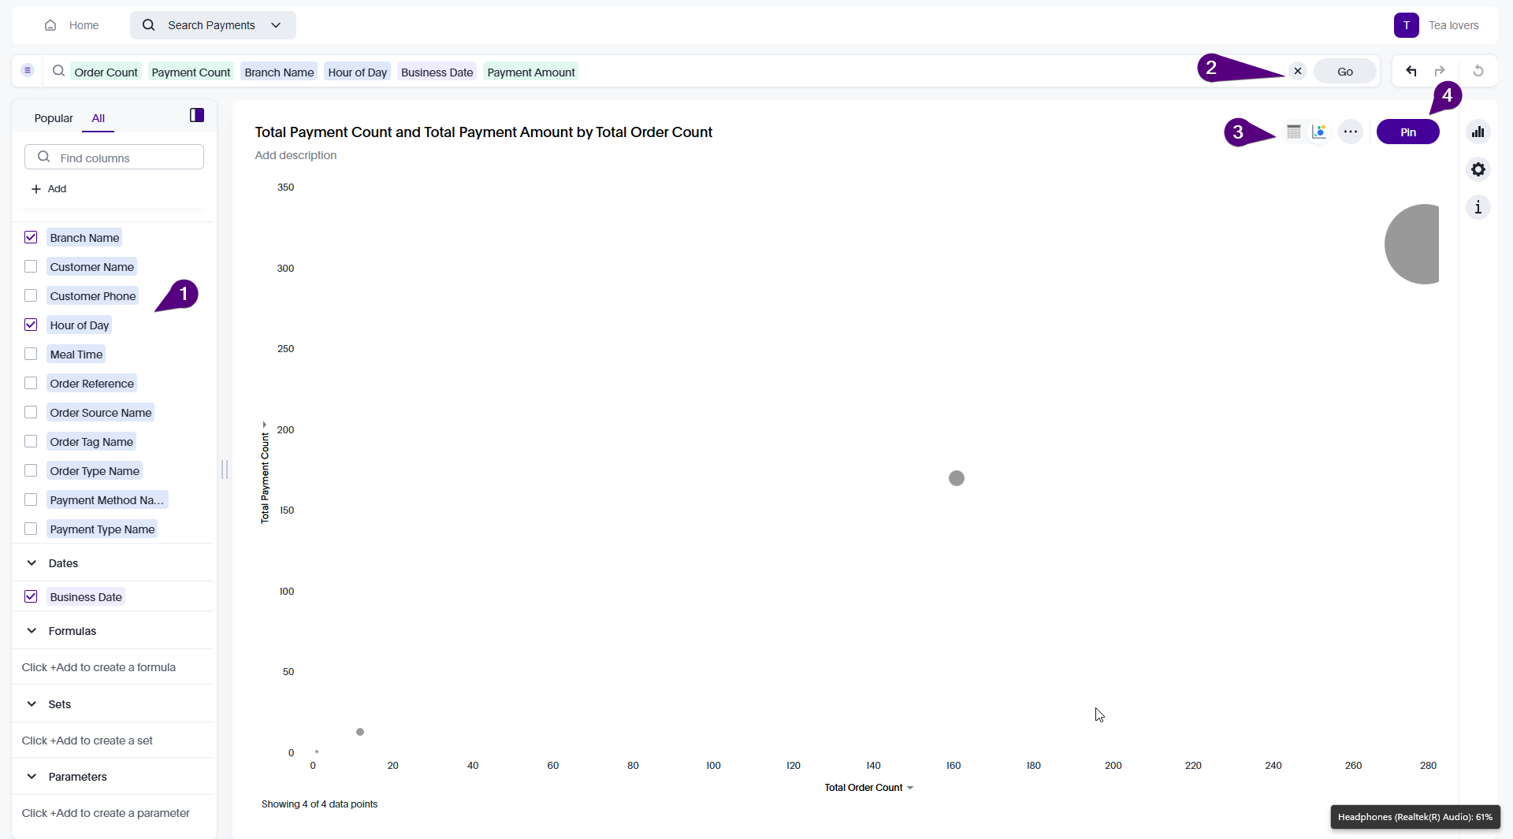Check the Customer Name checkbox
This screenshot has width=1513, height=839.
31,266
